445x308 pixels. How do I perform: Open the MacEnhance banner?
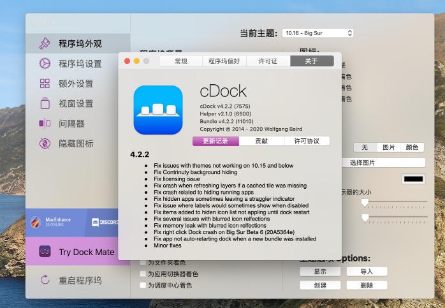55,223
